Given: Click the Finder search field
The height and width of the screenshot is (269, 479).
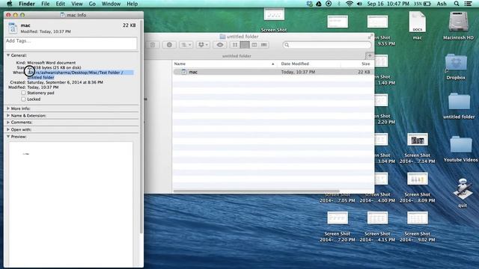Looking at the screenshot, I should (327, 45).
